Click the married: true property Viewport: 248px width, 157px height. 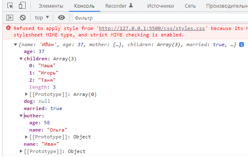click(43, 108)
